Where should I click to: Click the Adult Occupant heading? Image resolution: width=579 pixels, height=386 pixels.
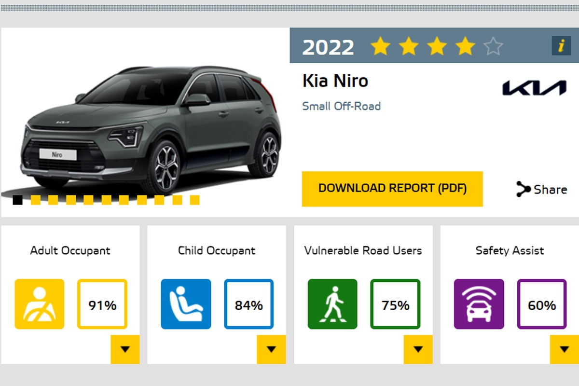click(x=70, y=251)
